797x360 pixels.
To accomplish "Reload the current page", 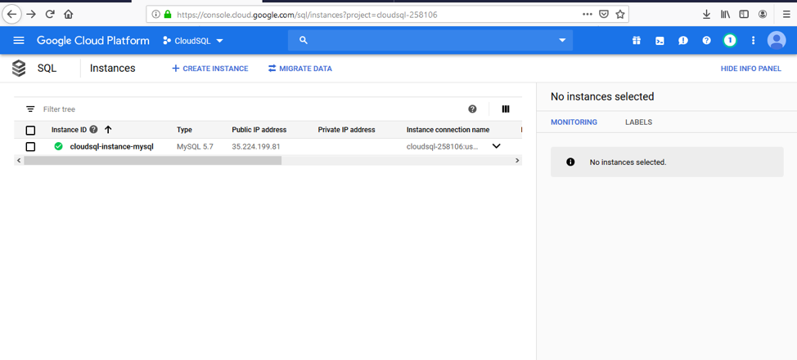I will point(50,14).
